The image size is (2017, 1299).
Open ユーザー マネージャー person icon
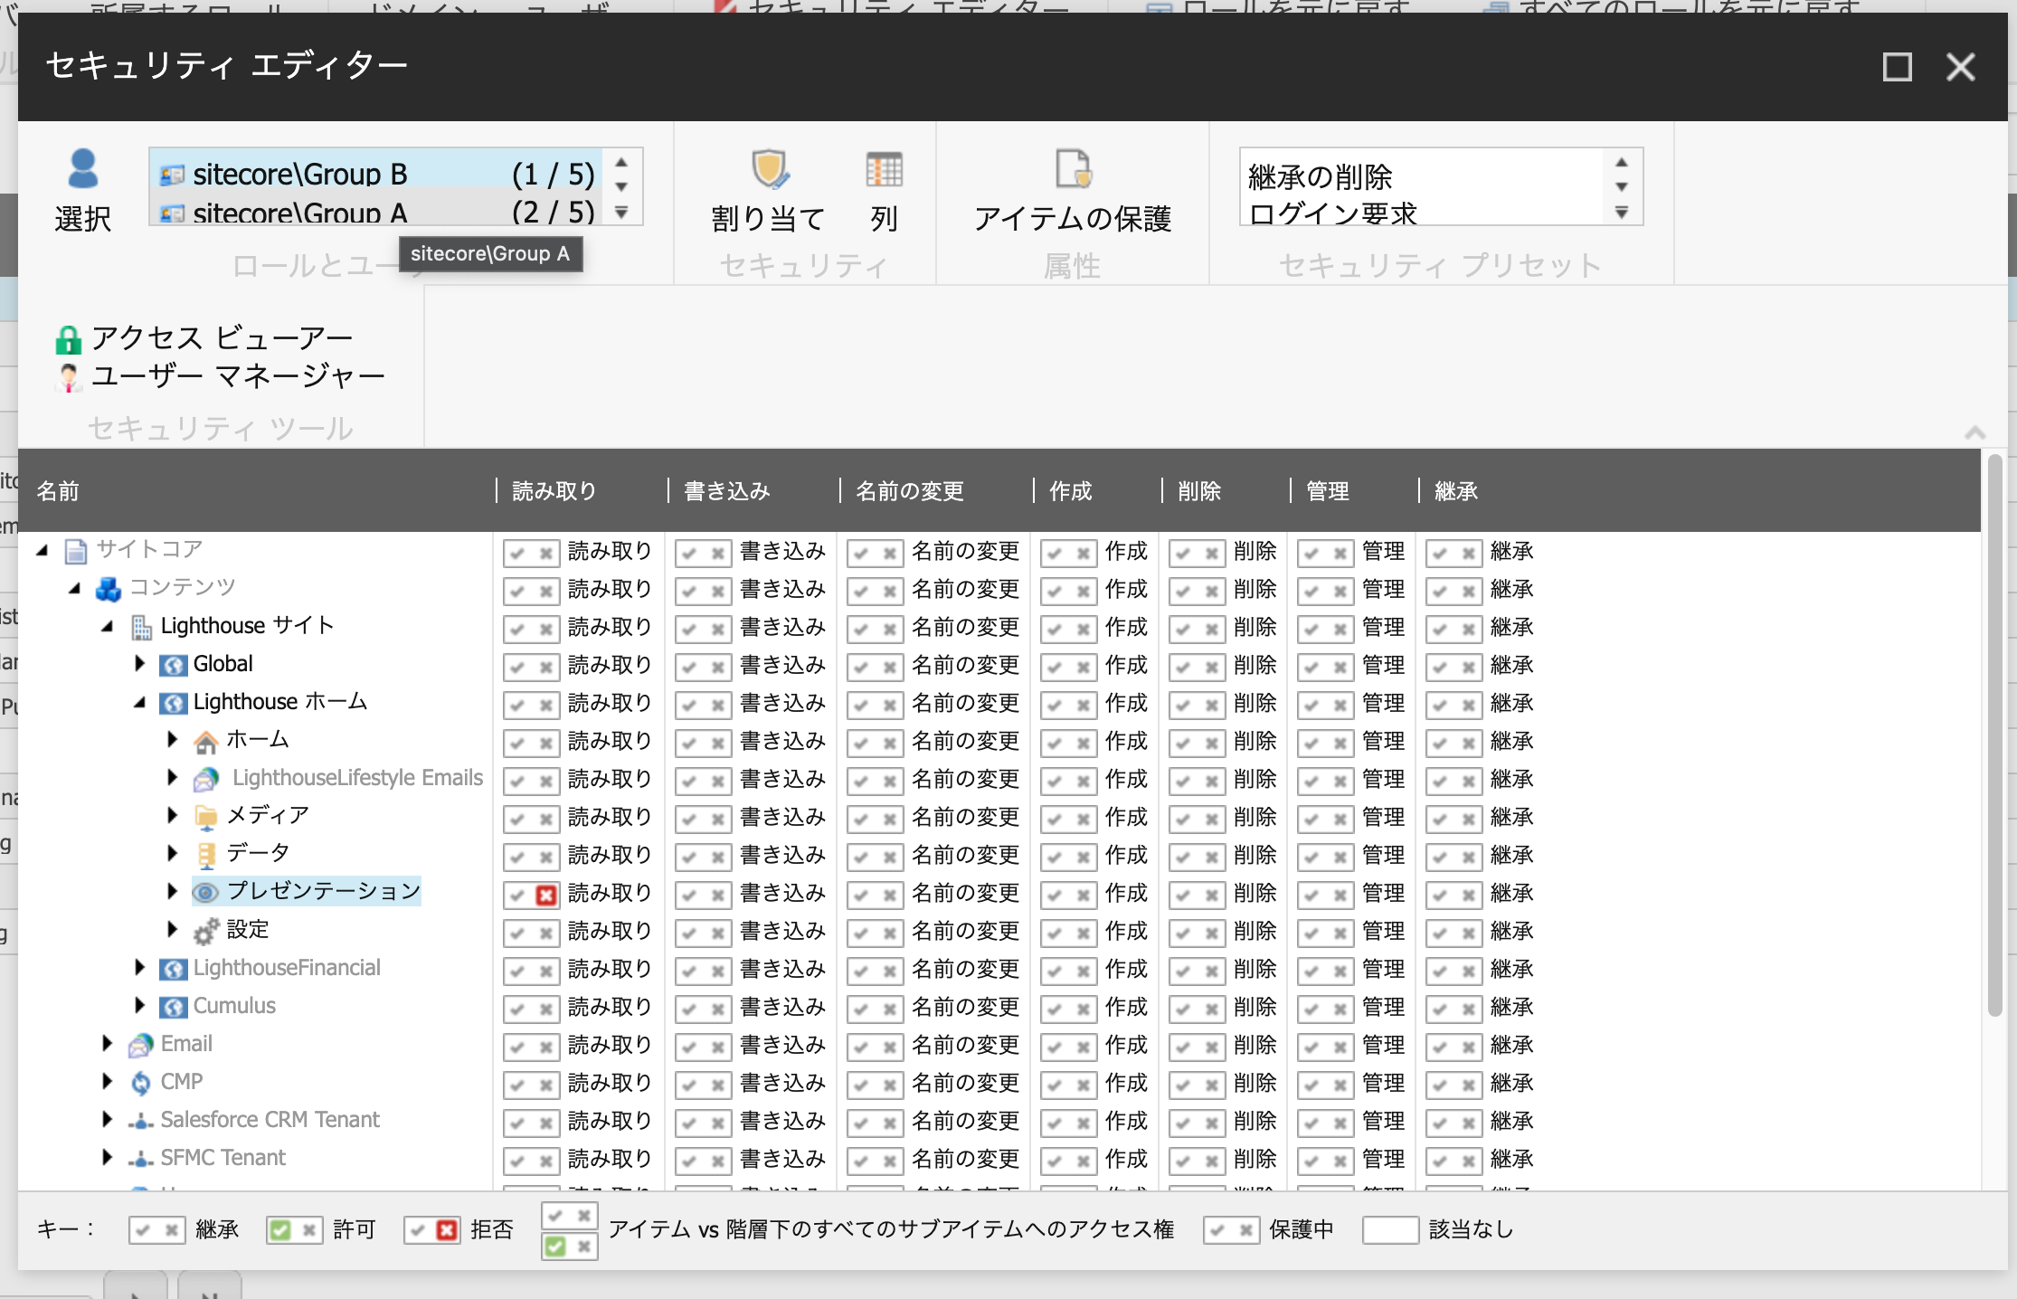pos(68,376)
